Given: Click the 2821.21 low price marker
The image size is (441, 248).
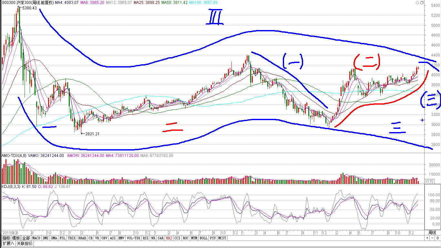Looking at the screenshot, I should tap(92, 134).
